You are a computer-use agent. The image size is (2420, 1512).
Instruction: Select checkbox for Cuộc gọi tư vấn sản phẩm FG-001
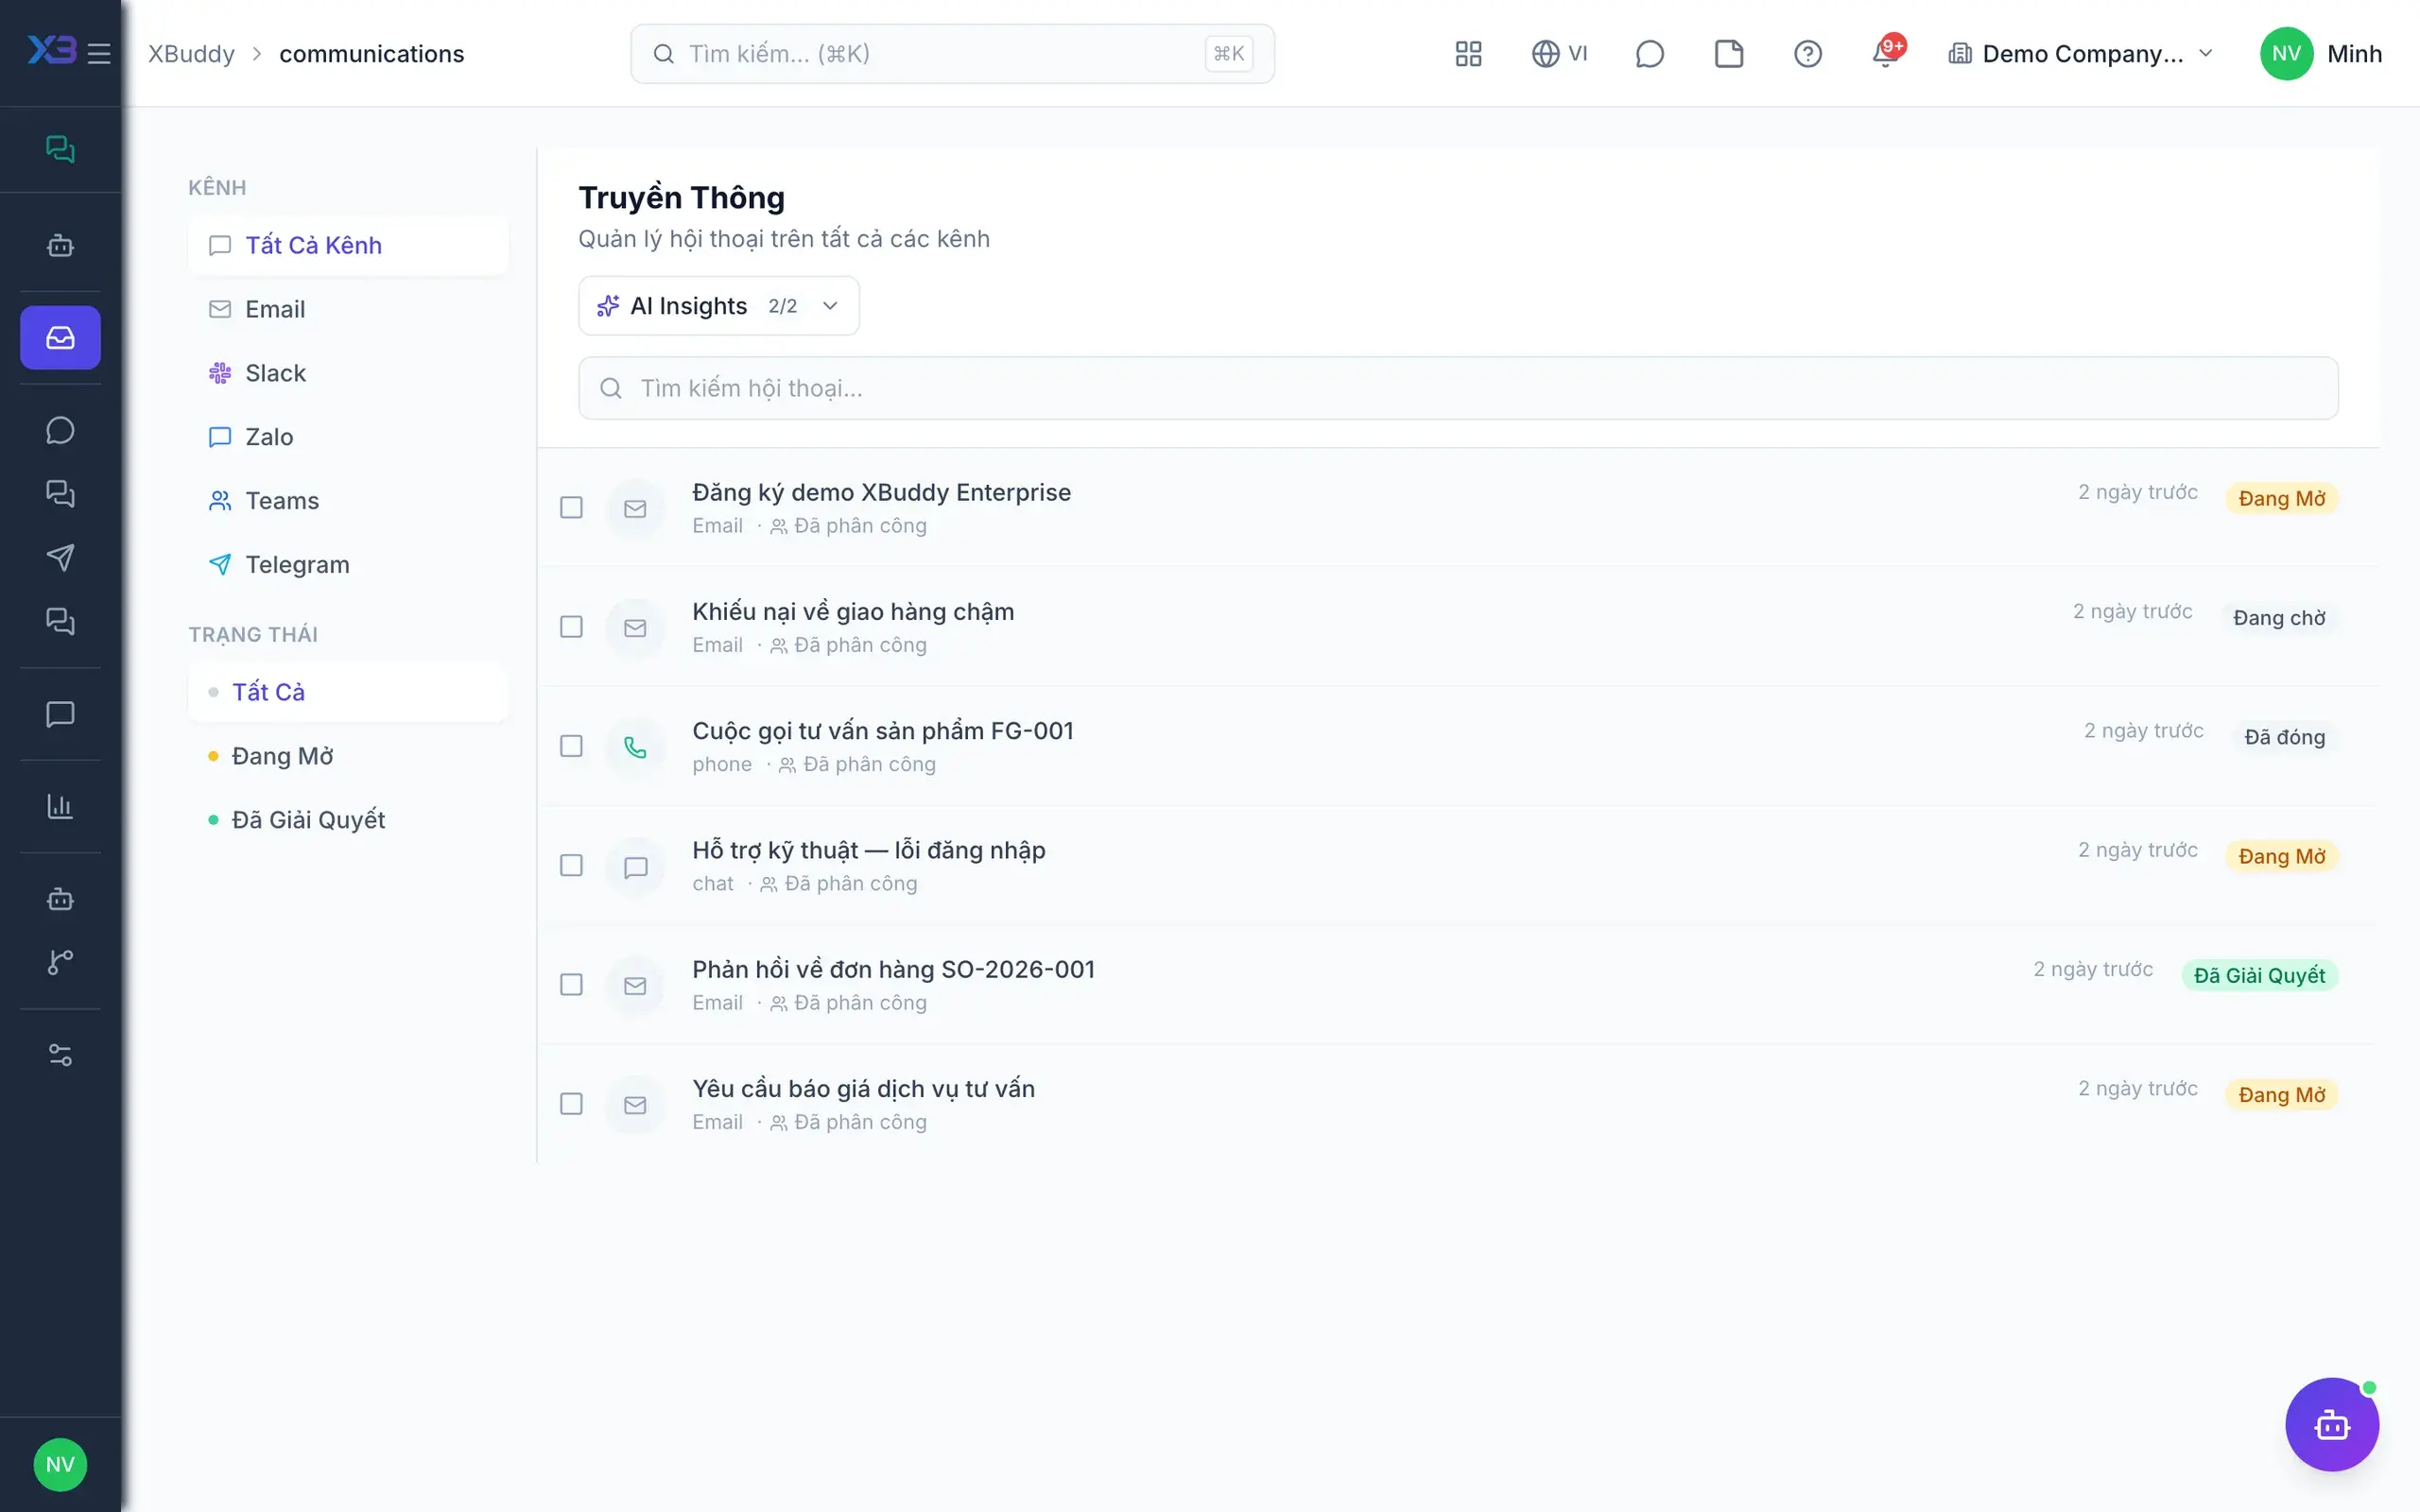(x=571, y=746)
